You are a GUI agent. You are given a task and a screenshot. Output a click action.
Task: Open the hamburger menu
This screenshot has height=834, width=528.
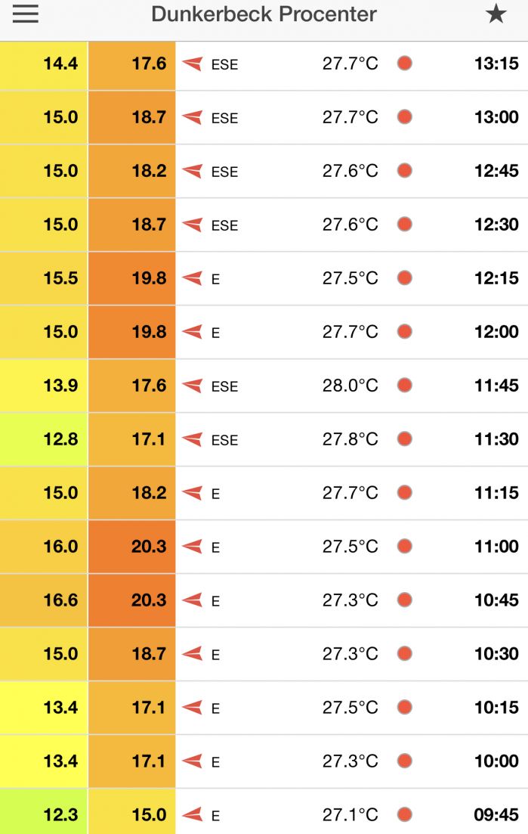[26, 14]
